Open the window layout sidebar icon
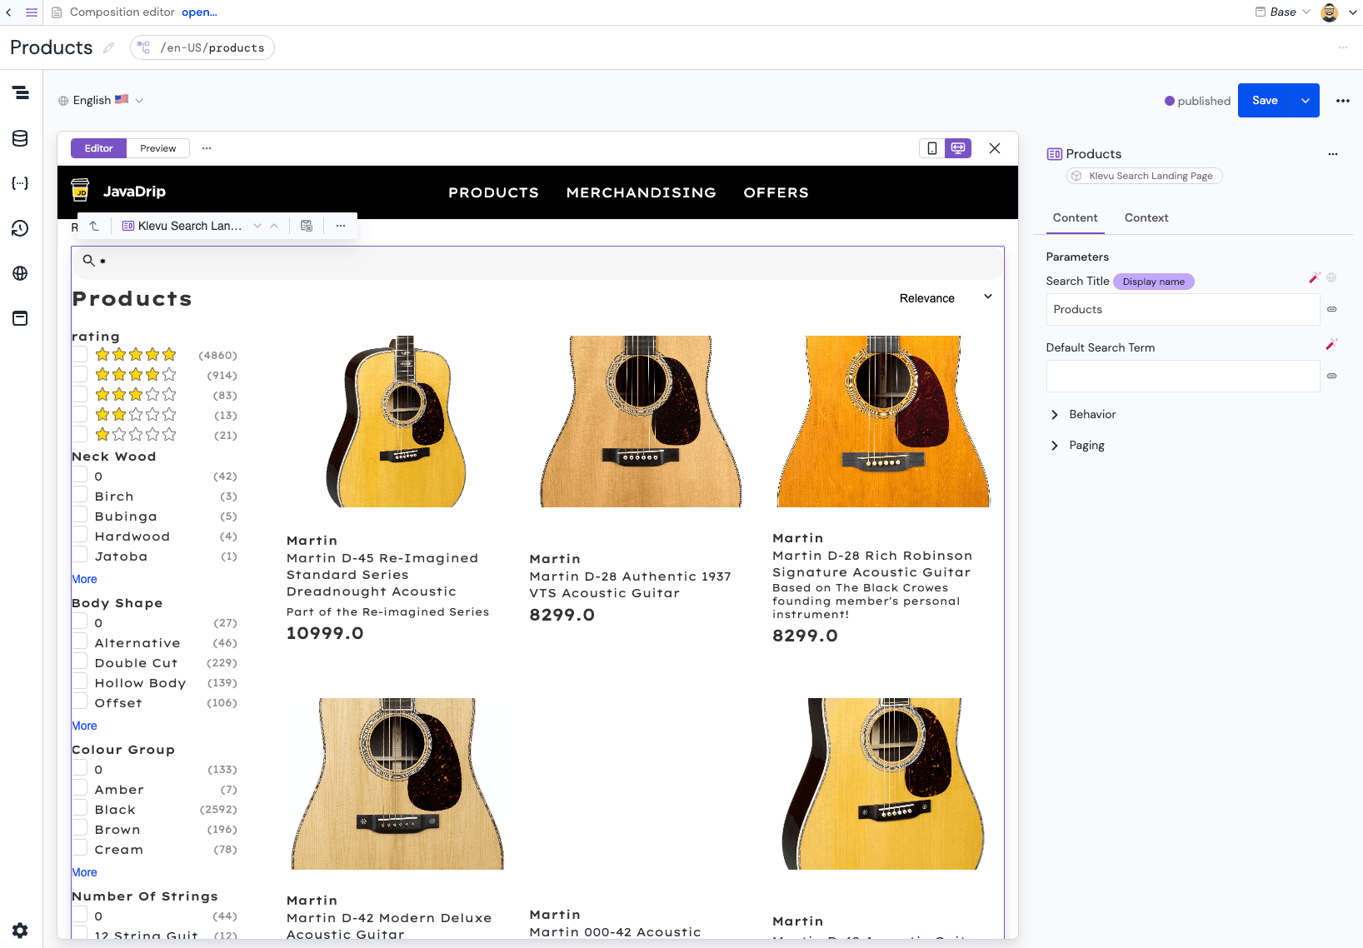Viewport: 1363px width, 948px height. [21, 318]
